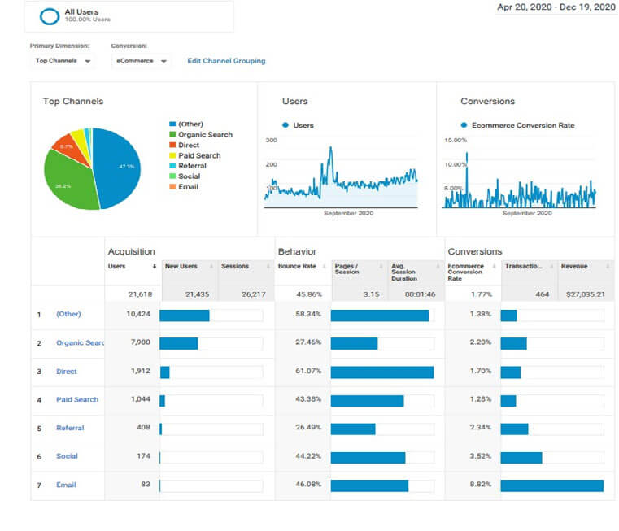Click the Users chart legend dot
The image size is (619, 531).
286,125
